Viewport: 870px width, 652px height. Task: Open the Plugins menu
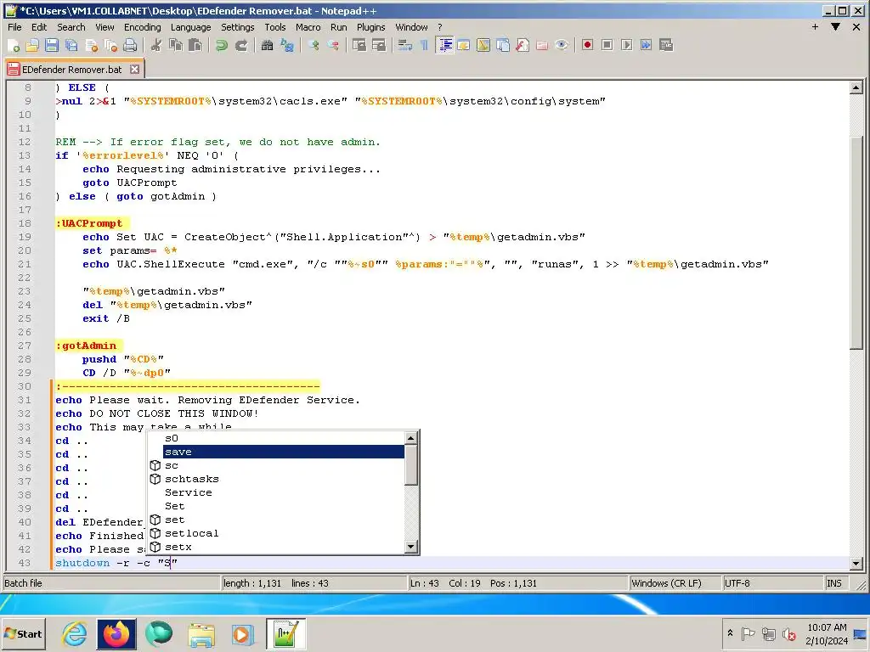coord(370,27)
